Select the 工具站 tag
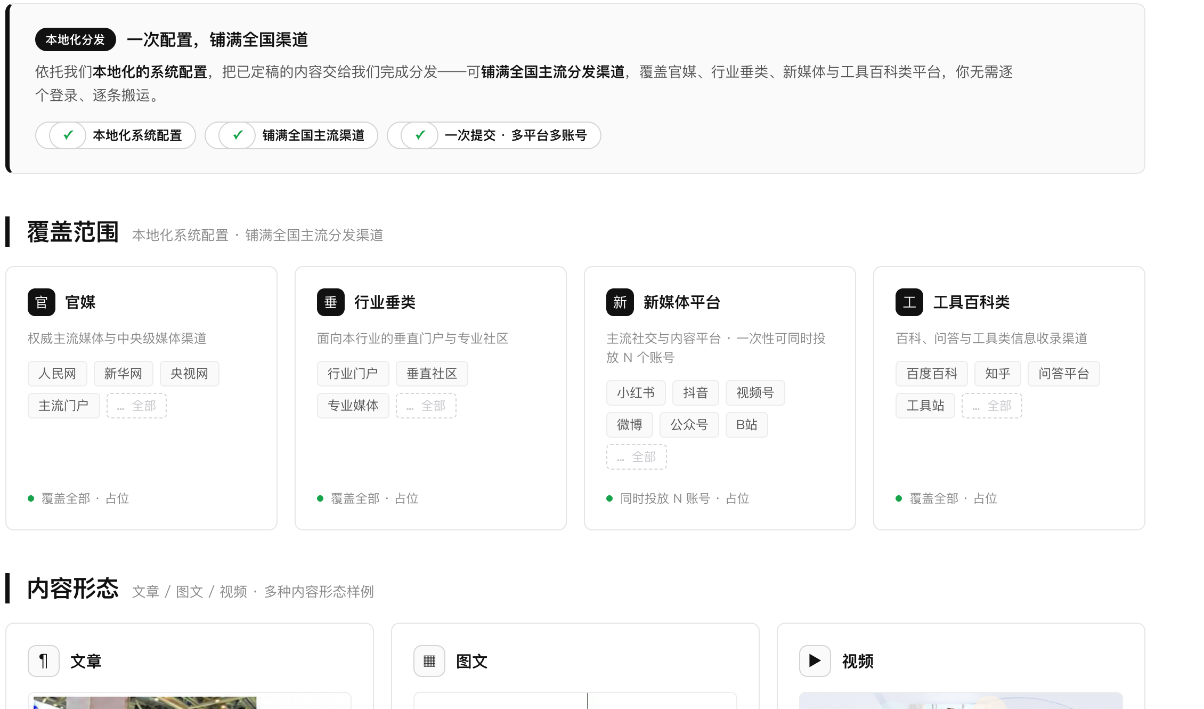The width and height of the screenshot is (1204, 709). coord(925,406)
